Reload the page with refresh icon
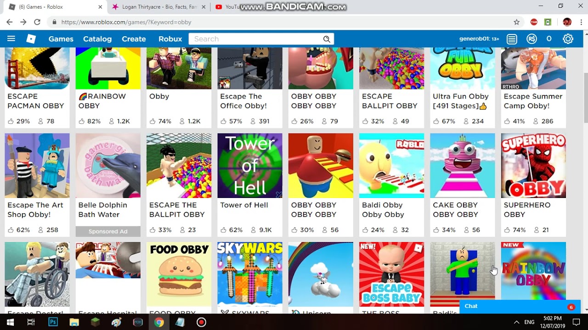588x330 pixels. 37,22
